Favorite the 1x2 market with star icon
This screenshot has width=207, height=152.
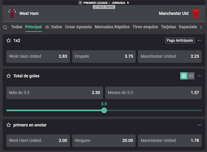coord(9,40)
